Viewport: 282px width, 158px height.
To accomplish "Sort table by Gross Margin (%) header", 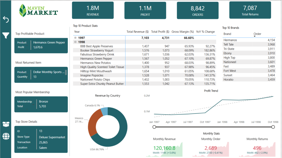I will tap(183, 32).
